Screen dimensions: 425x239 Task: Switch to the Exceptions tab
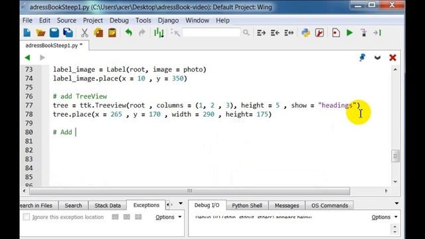pyautogui.click(x=146, y=205)
